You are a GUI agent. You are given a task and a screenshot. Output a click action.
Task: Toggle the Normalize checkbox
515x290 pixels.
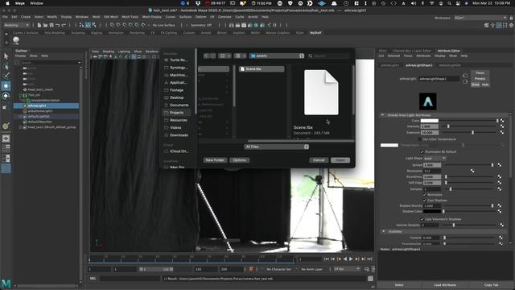425,195
